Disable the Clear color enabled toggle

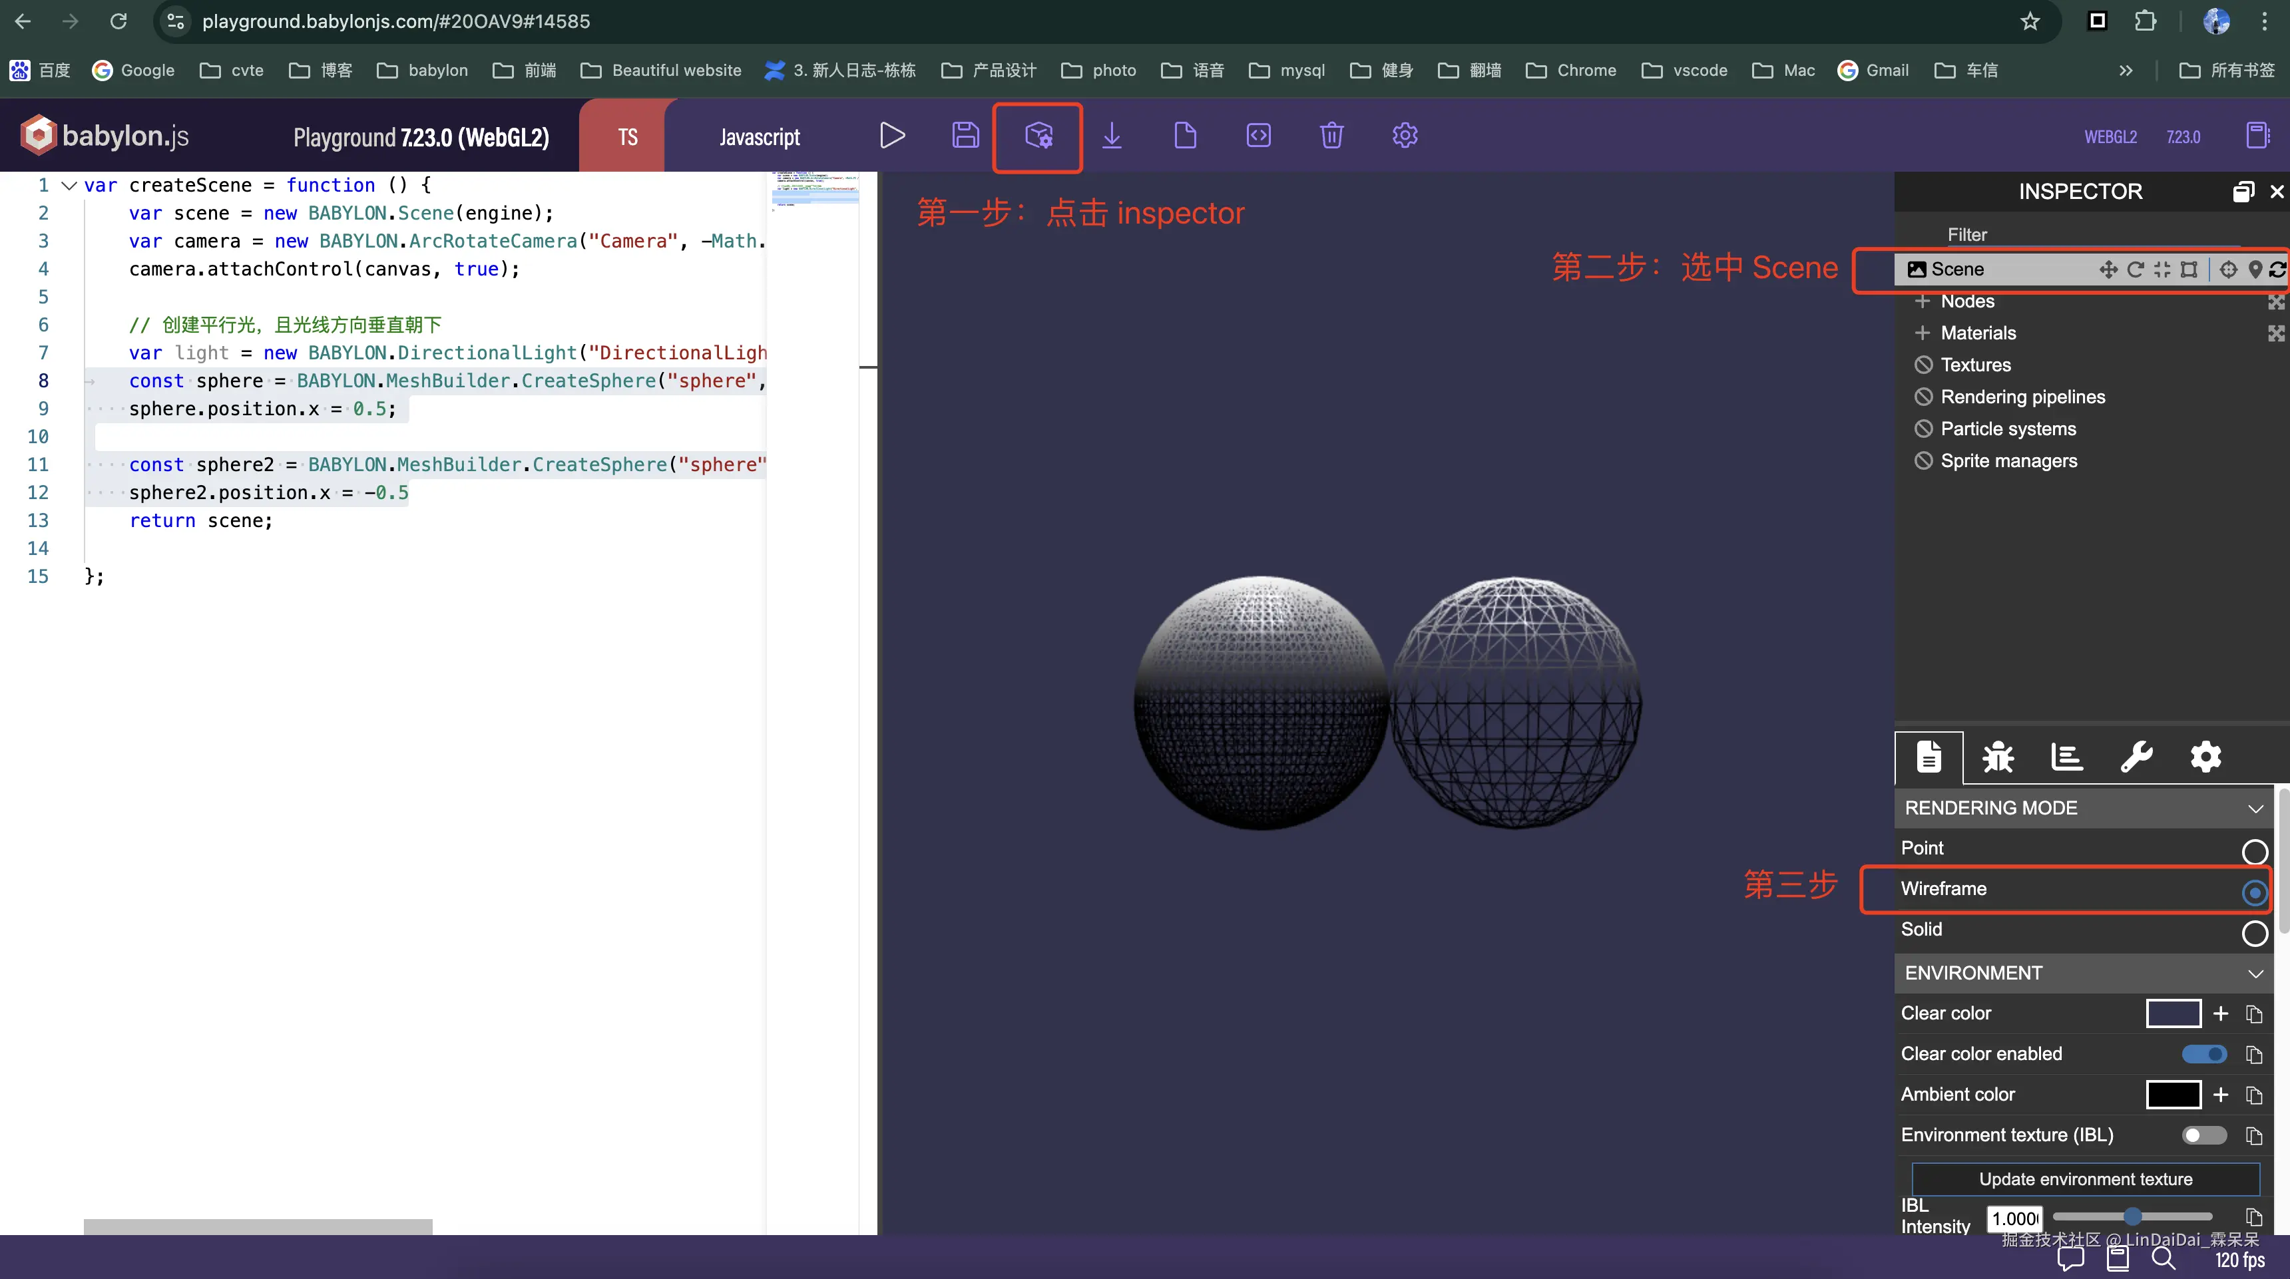click(2203, 1054)
